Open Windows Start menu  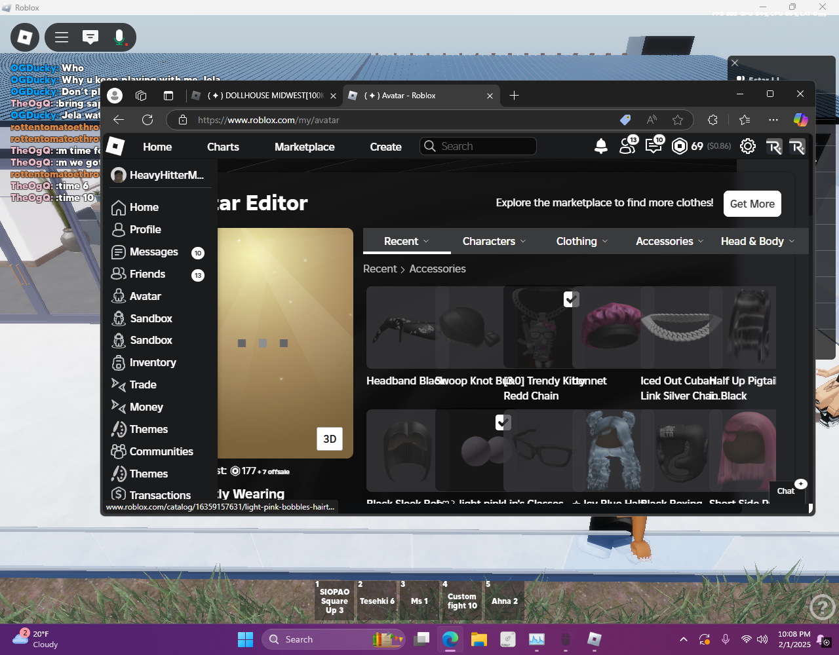click(x=245, y=639)
